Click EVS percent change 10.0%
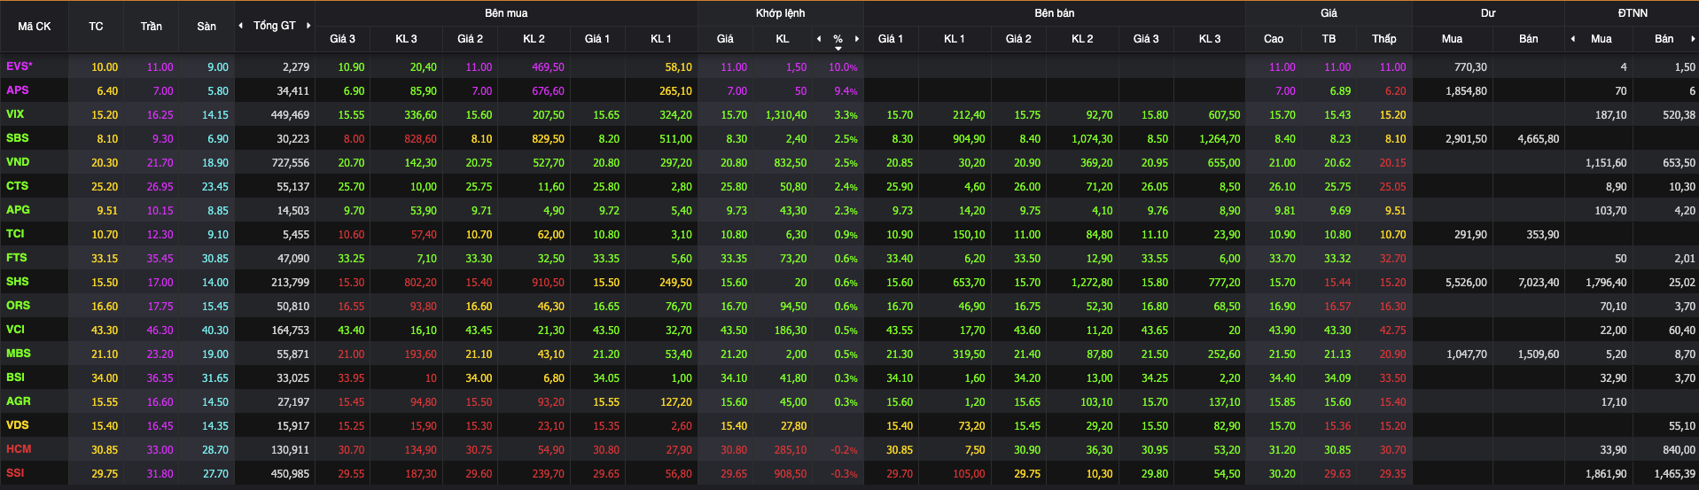The height and width of the screenshot is (490, 1699). (x=843, y=67)
